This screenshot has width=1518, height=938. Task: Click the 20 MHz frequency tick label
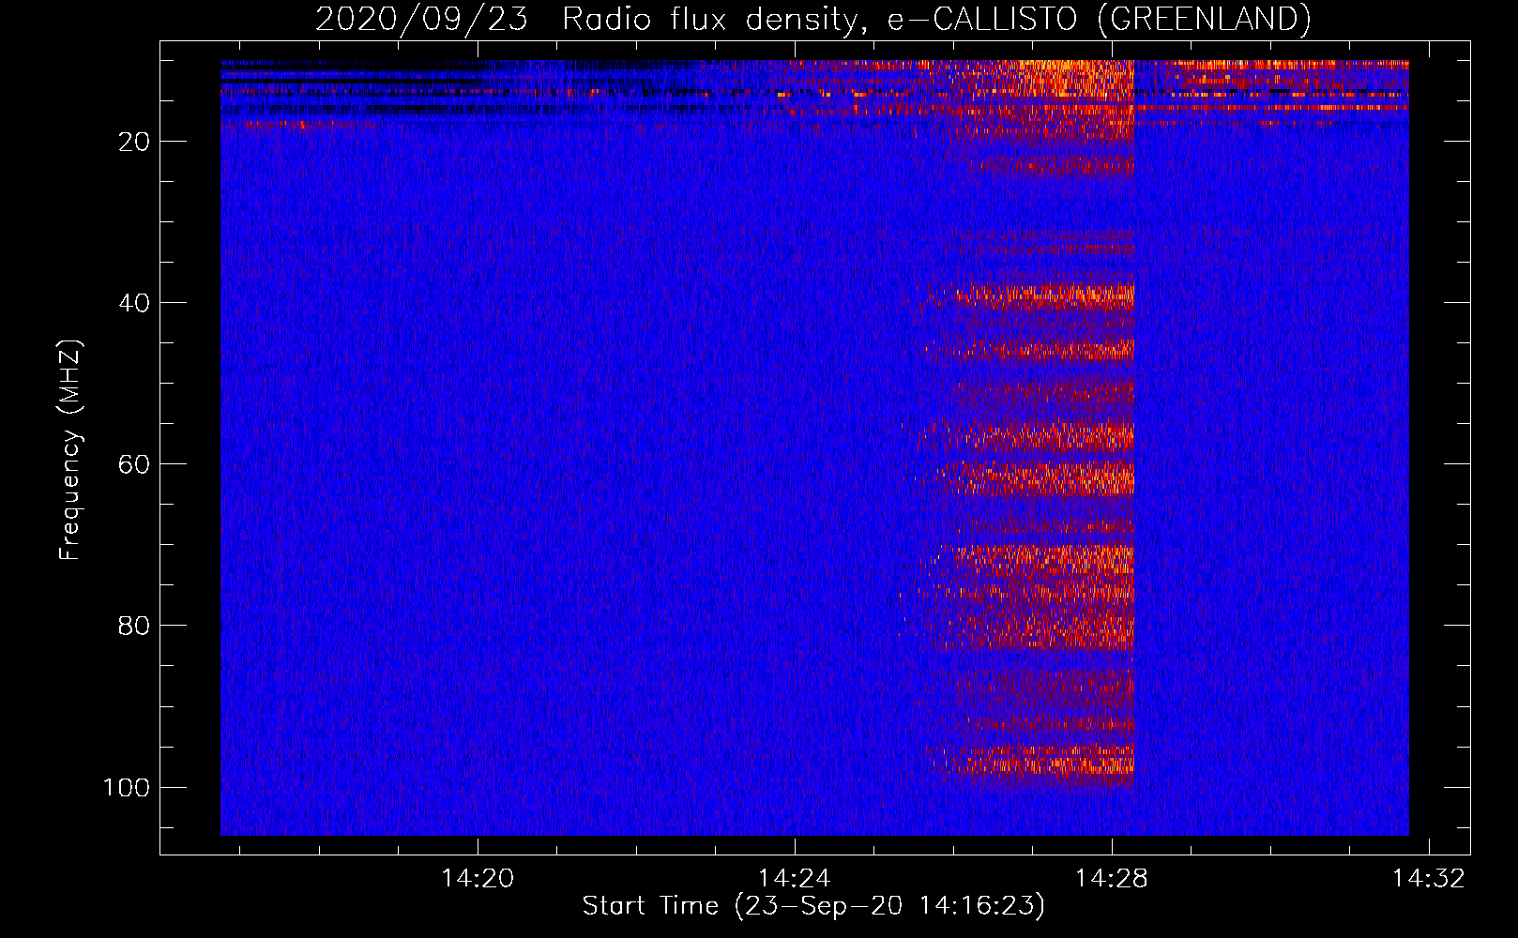point(134,142)
